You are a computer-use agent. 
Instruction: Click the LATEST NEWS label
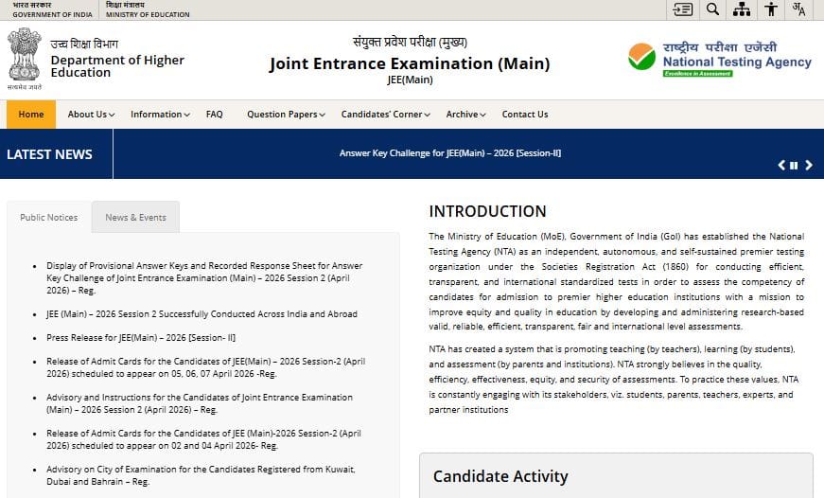pos(49,154)
